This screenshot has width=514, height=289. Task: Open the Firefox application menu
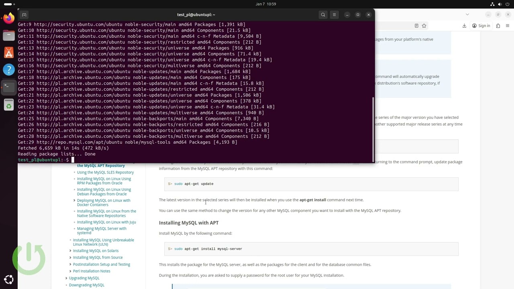(508, 26)
